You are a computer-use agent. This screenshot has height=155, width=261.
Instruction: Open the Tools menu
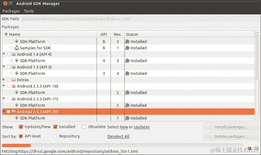point(29,11)
